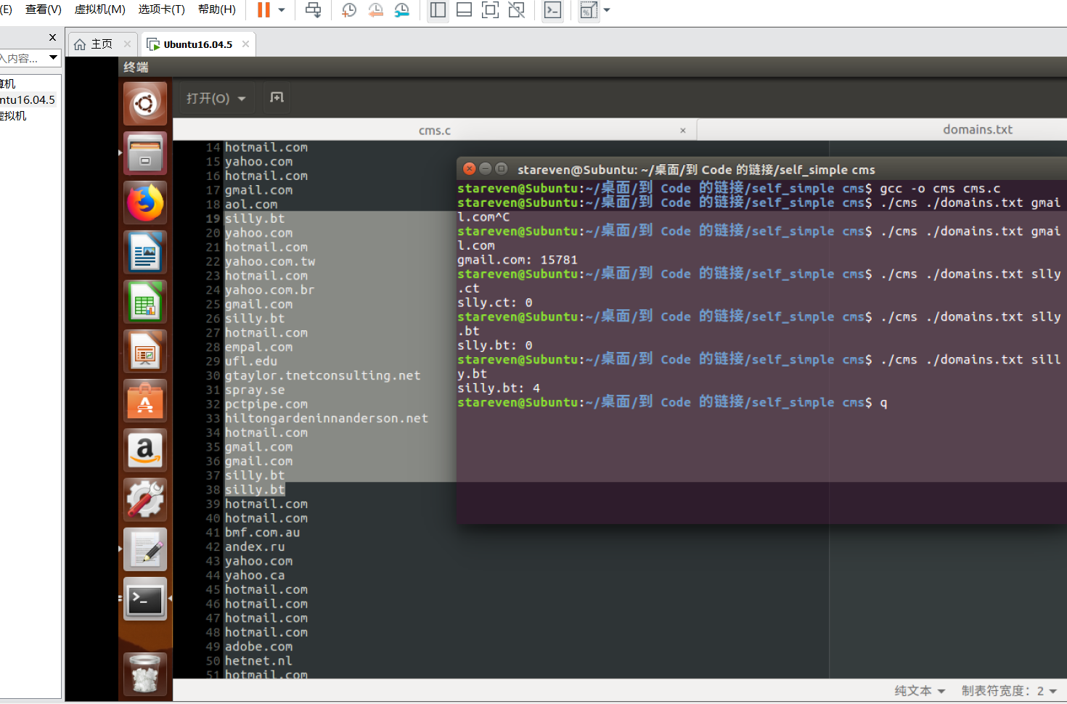Image resolution: width=1067 pixels, height=704 pixels.
Task: Click terminal output "silly.bt: 4"
Action: tap(498, 388)
